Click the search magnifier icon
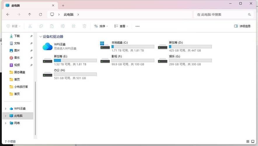This screenshot has height=146, width=258. [x=249, y=15]
